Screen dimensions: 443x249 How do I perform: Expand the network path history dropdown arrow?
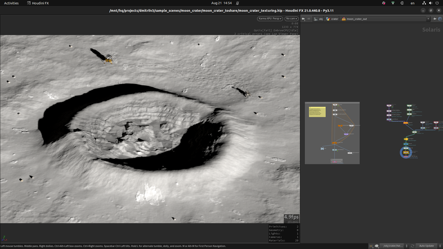[x=428, y=19]
